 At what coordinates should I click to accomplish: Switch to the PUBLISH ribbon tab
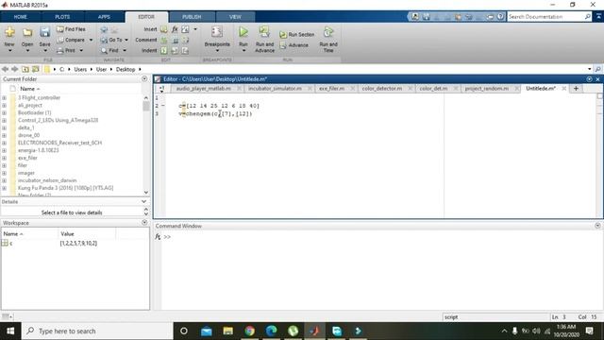[x=192, y=17]
